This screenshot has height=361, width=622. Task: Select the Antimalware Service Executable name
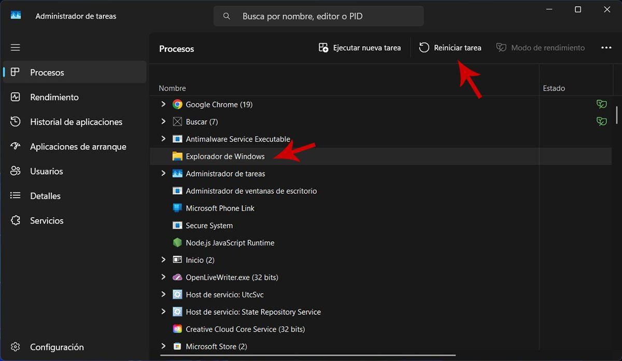(238, 139)
